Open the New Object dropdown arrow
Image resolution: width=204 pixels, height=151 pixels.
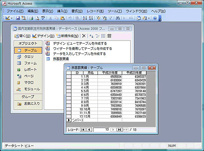[149, 18]
